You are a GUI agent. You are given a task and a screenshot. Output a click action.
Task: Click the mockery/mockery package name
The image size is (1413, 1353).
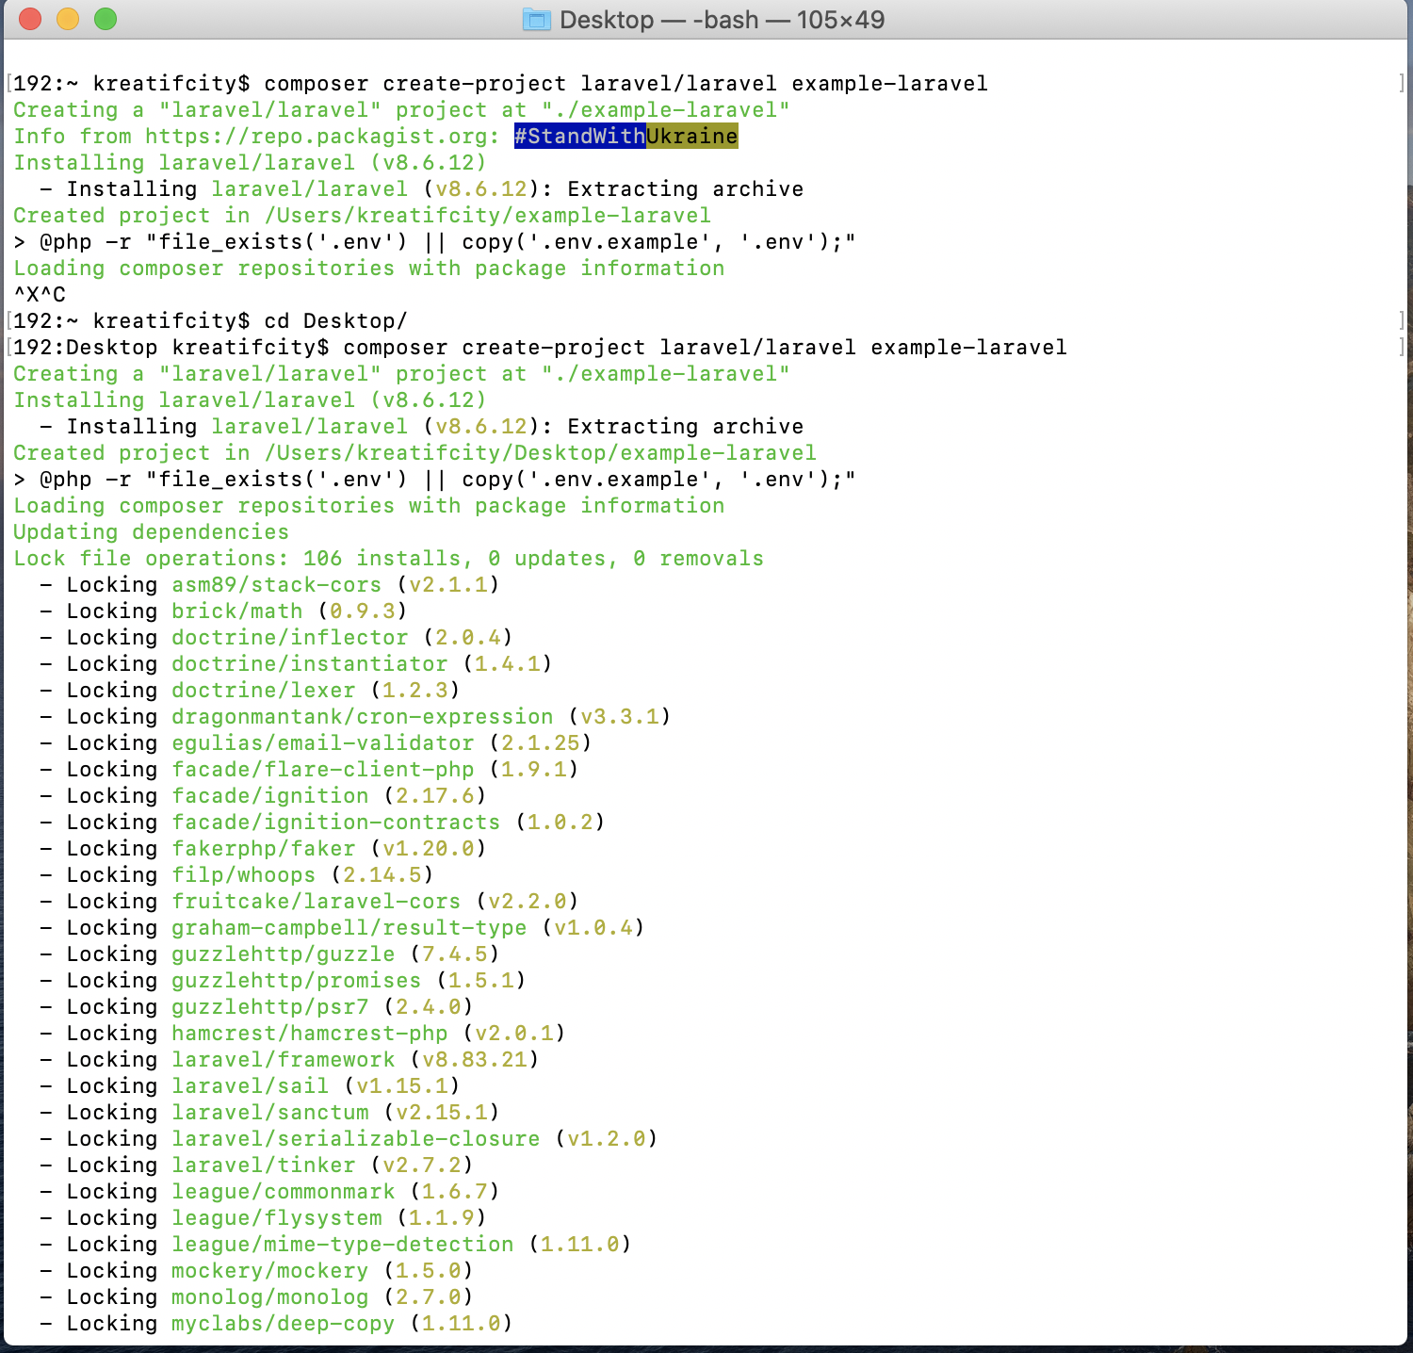click(269, 1271)
